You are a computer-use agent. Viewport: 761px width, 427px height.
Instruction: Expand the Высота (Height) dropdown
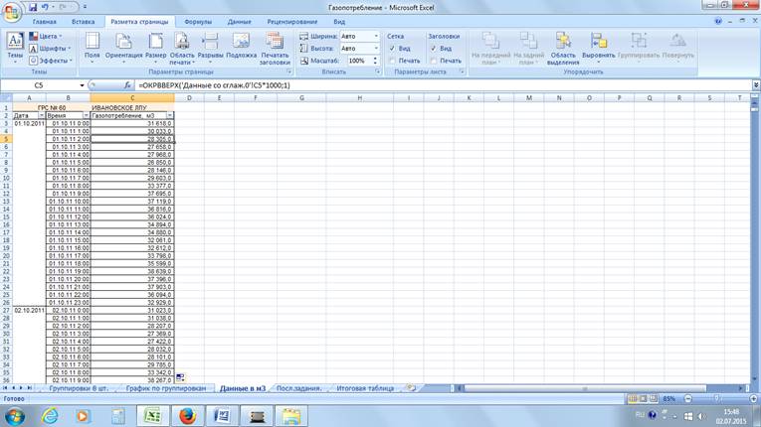point(376,49)
